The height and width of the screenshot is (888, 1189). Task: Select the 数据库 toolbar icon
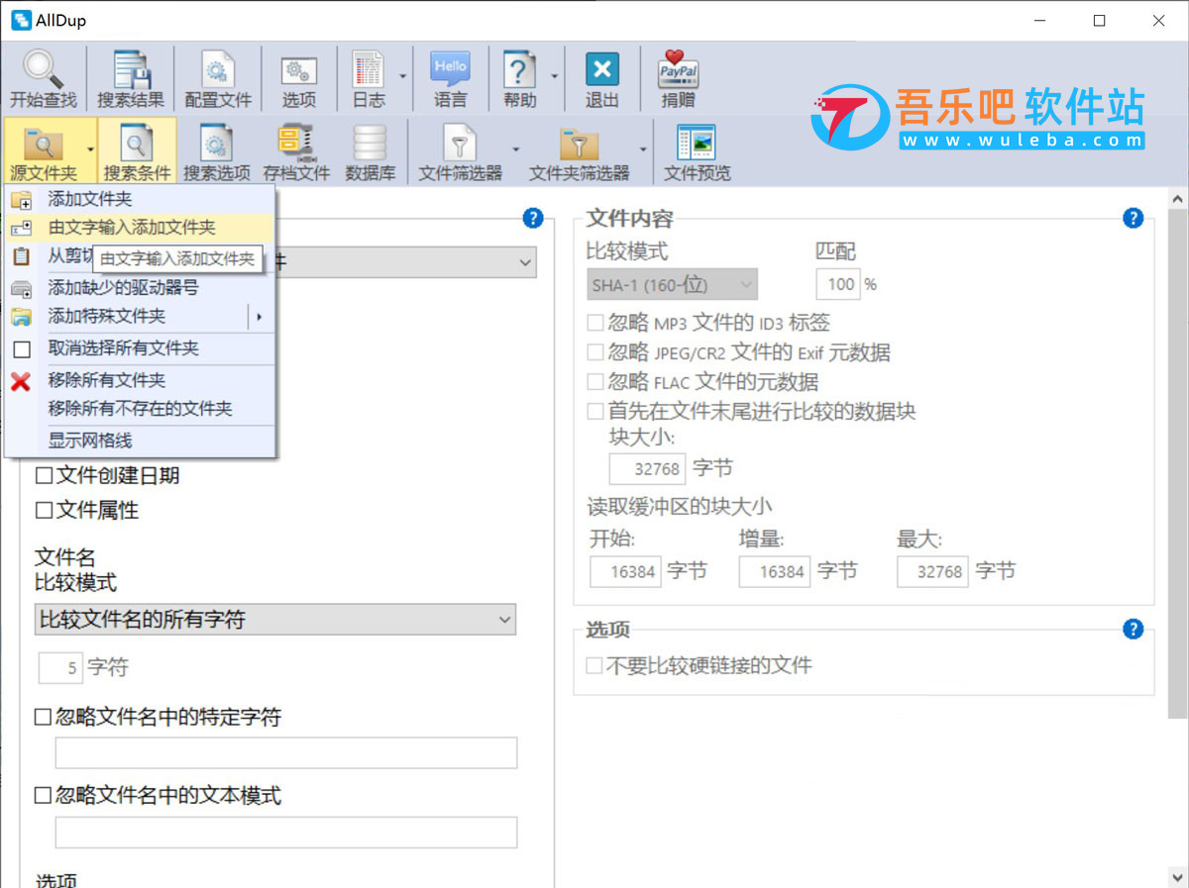coord(371,145)
